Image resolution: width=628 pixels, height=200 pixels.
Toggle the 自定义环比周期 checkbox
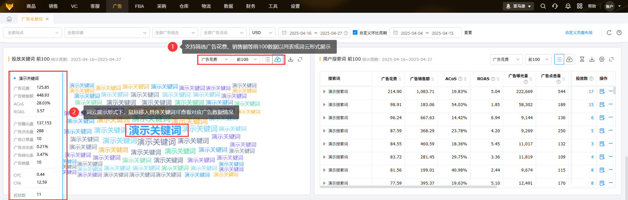[x=355, y=32]
